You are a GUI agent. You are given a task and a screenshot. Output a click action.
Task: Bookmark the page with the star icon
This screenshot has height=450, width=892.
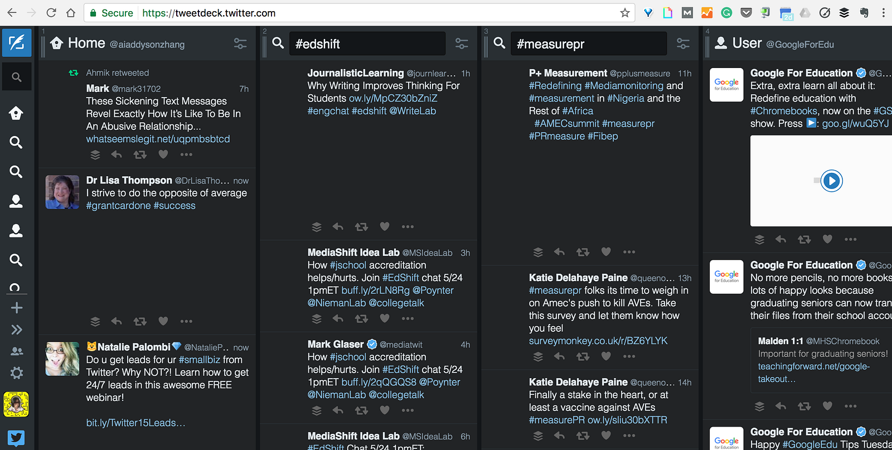point(625,13)
